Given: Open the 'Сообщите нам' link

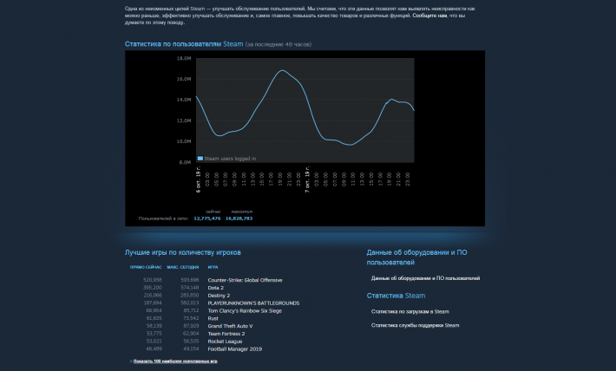Looking at the screenshot, I should tap(429, 16).
